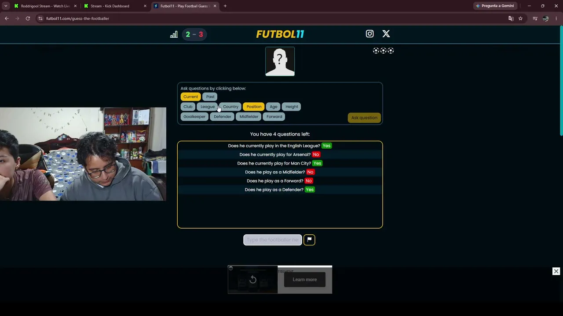This screenshot has width=563, height=316.
Task: Click the replay icon on the advertisement
Action: click(253, 280)
